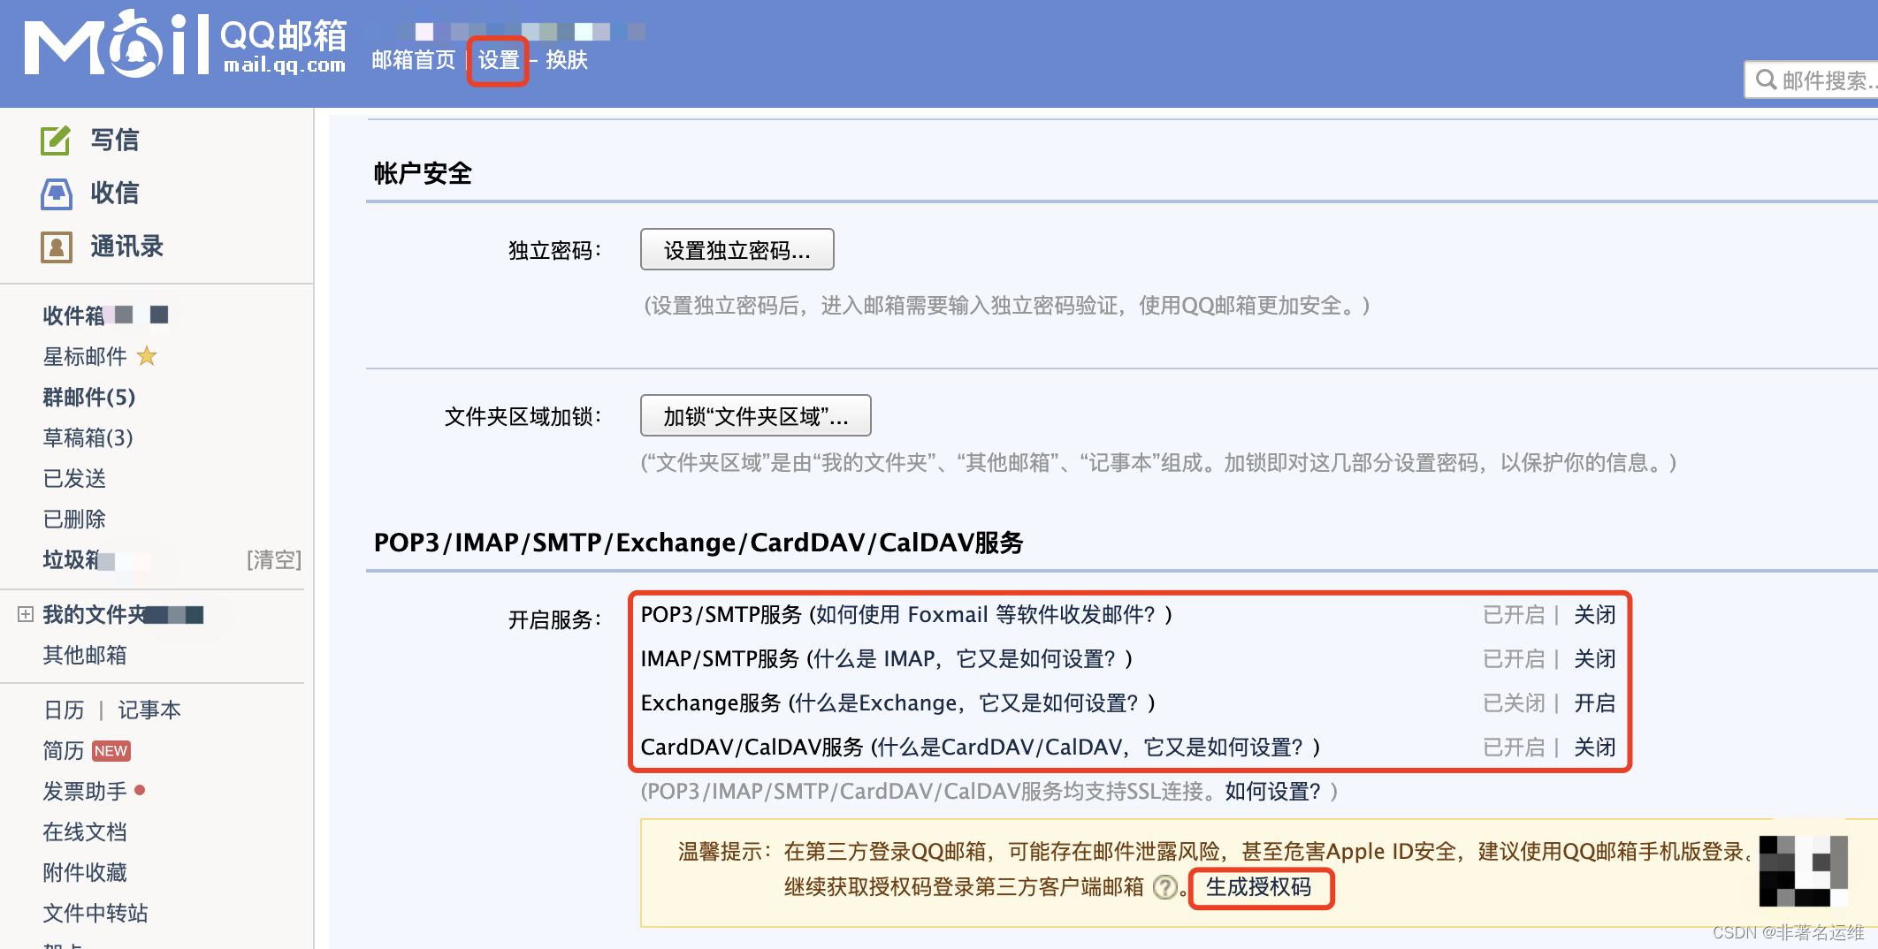Click the search magnifier icon
Image resolution: width=1878 pixels, height=949 pixels.
click(x=1766, y=80)
